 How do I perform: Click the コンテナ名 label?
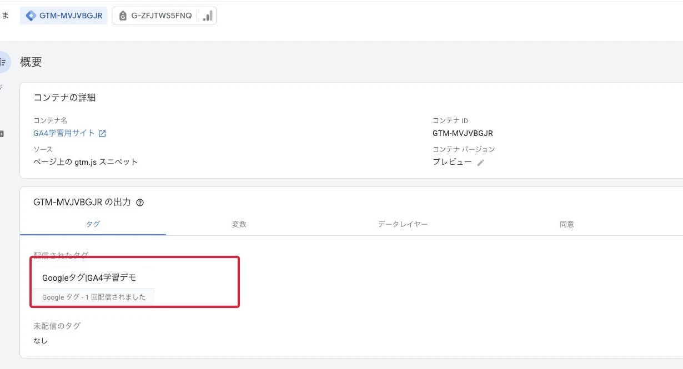click(51, 120)
